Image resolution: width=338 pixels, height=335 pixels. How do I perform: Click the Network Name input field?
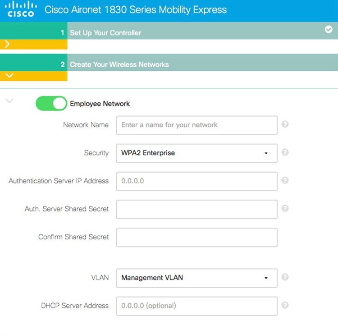[x=196, y=125]
